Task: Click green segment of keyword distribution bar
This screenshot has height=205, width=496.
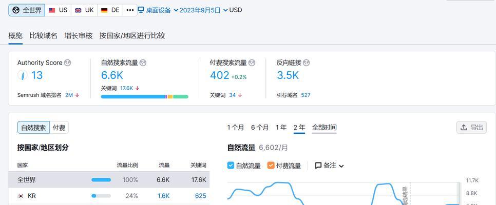Action: (181, 97)
